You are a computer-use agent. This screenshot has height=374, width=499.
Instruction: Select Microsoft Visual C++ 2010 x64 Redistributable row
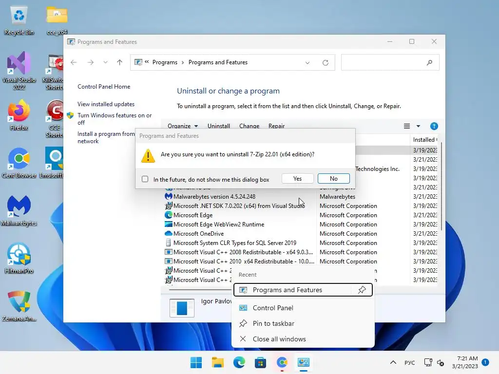click(301, 261)
